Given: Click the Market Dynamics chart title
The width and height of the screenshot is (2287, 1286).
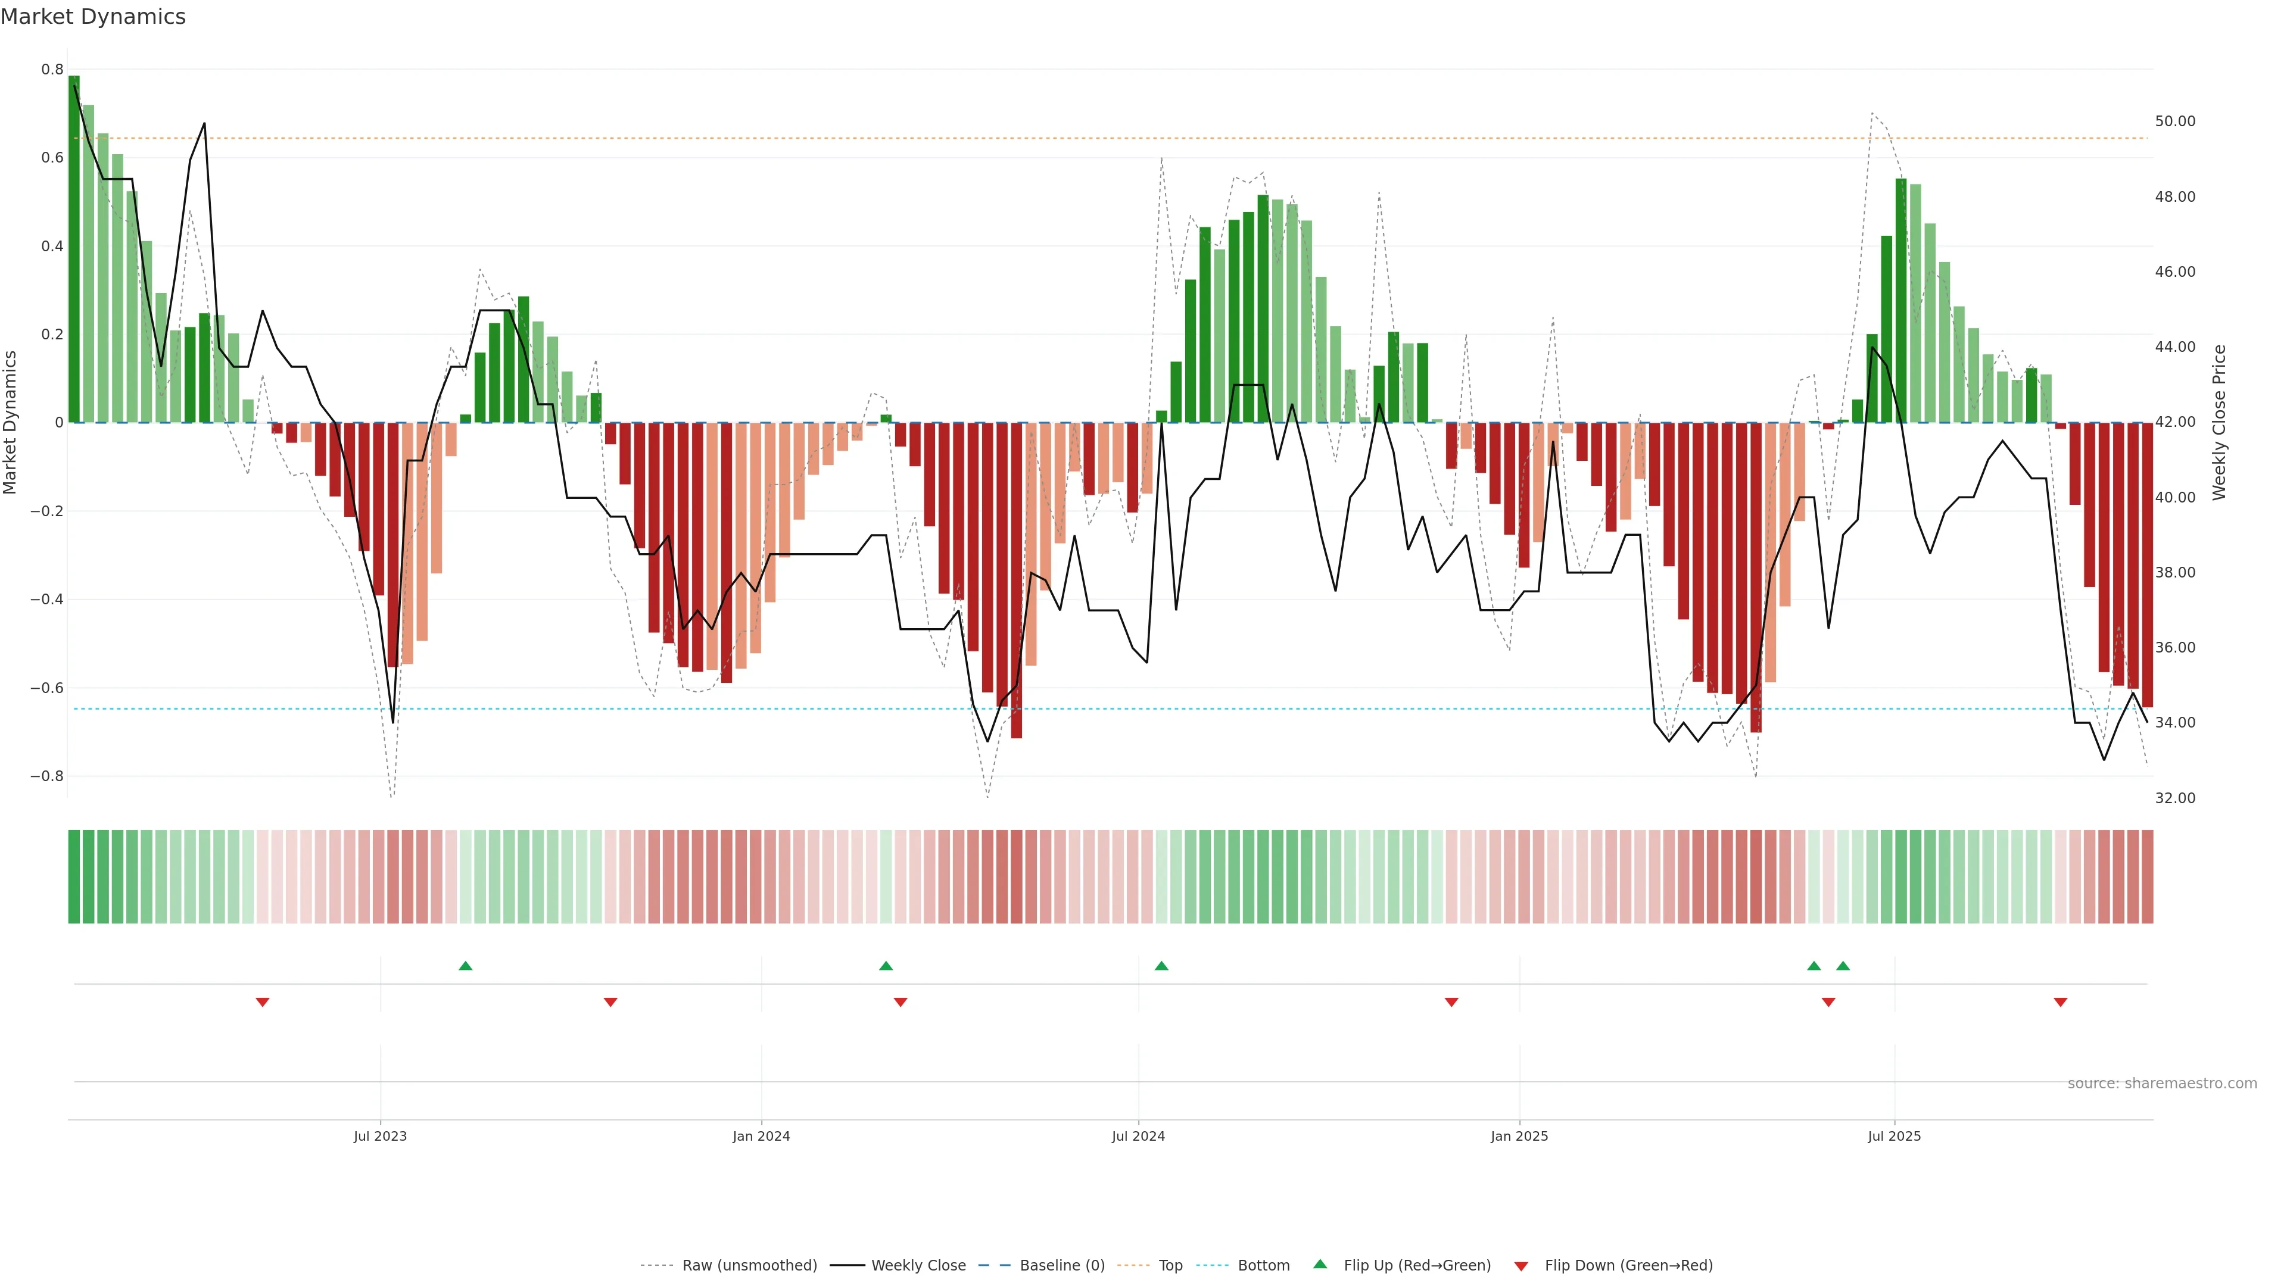Looking at the screenshot, I should (94, 17).
